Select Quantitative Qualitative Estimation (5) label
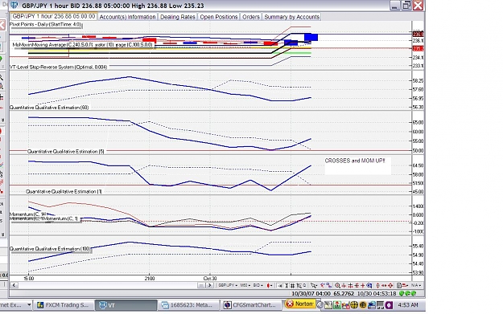The height and width of the screenshot is (314, 503). pyautogui.click(x=66, y=152)
